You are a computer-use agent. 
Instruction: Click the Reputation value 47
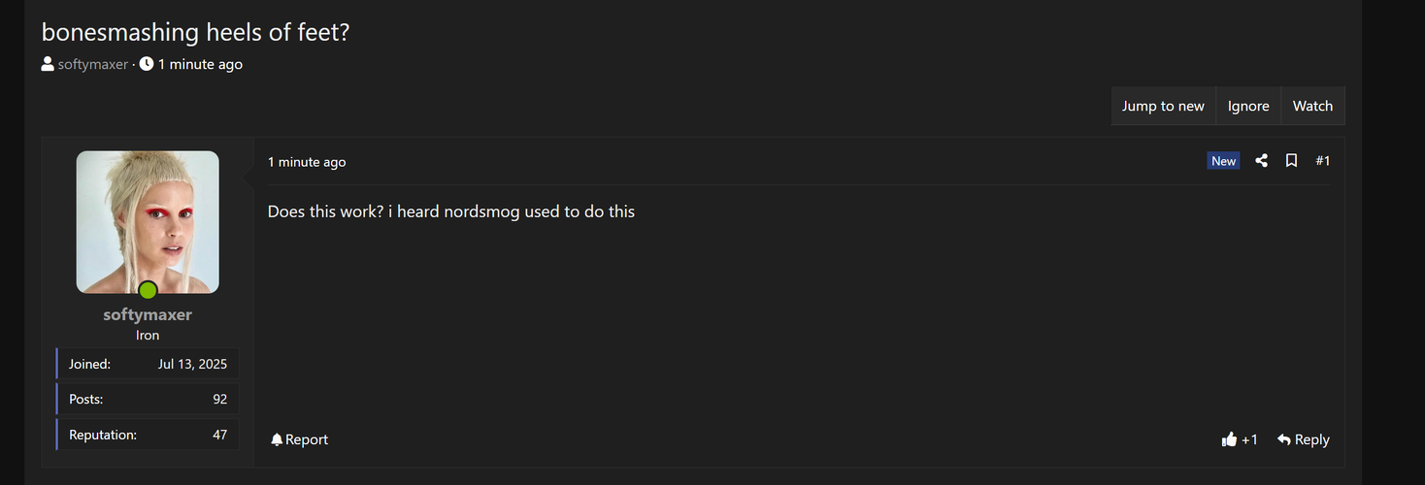219,435
